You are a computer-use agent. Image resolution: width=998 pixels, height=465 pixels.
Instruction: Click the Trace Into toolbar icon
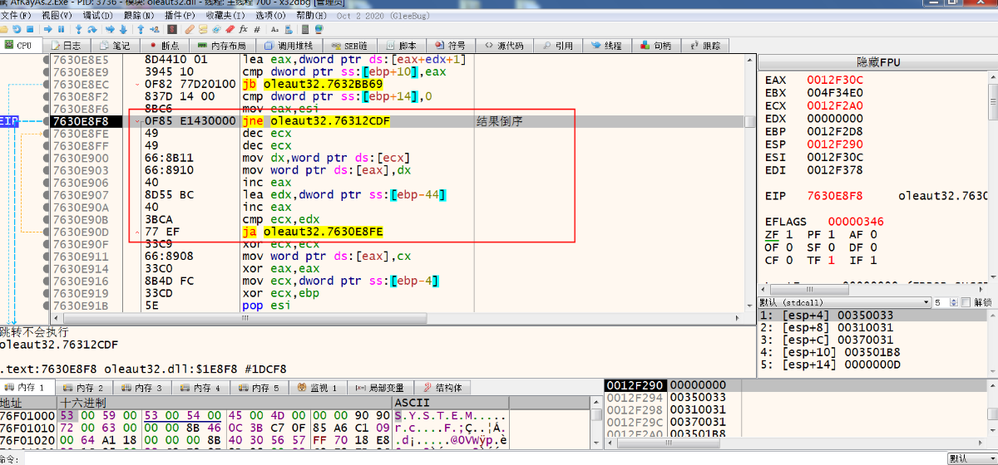(110, 29)
